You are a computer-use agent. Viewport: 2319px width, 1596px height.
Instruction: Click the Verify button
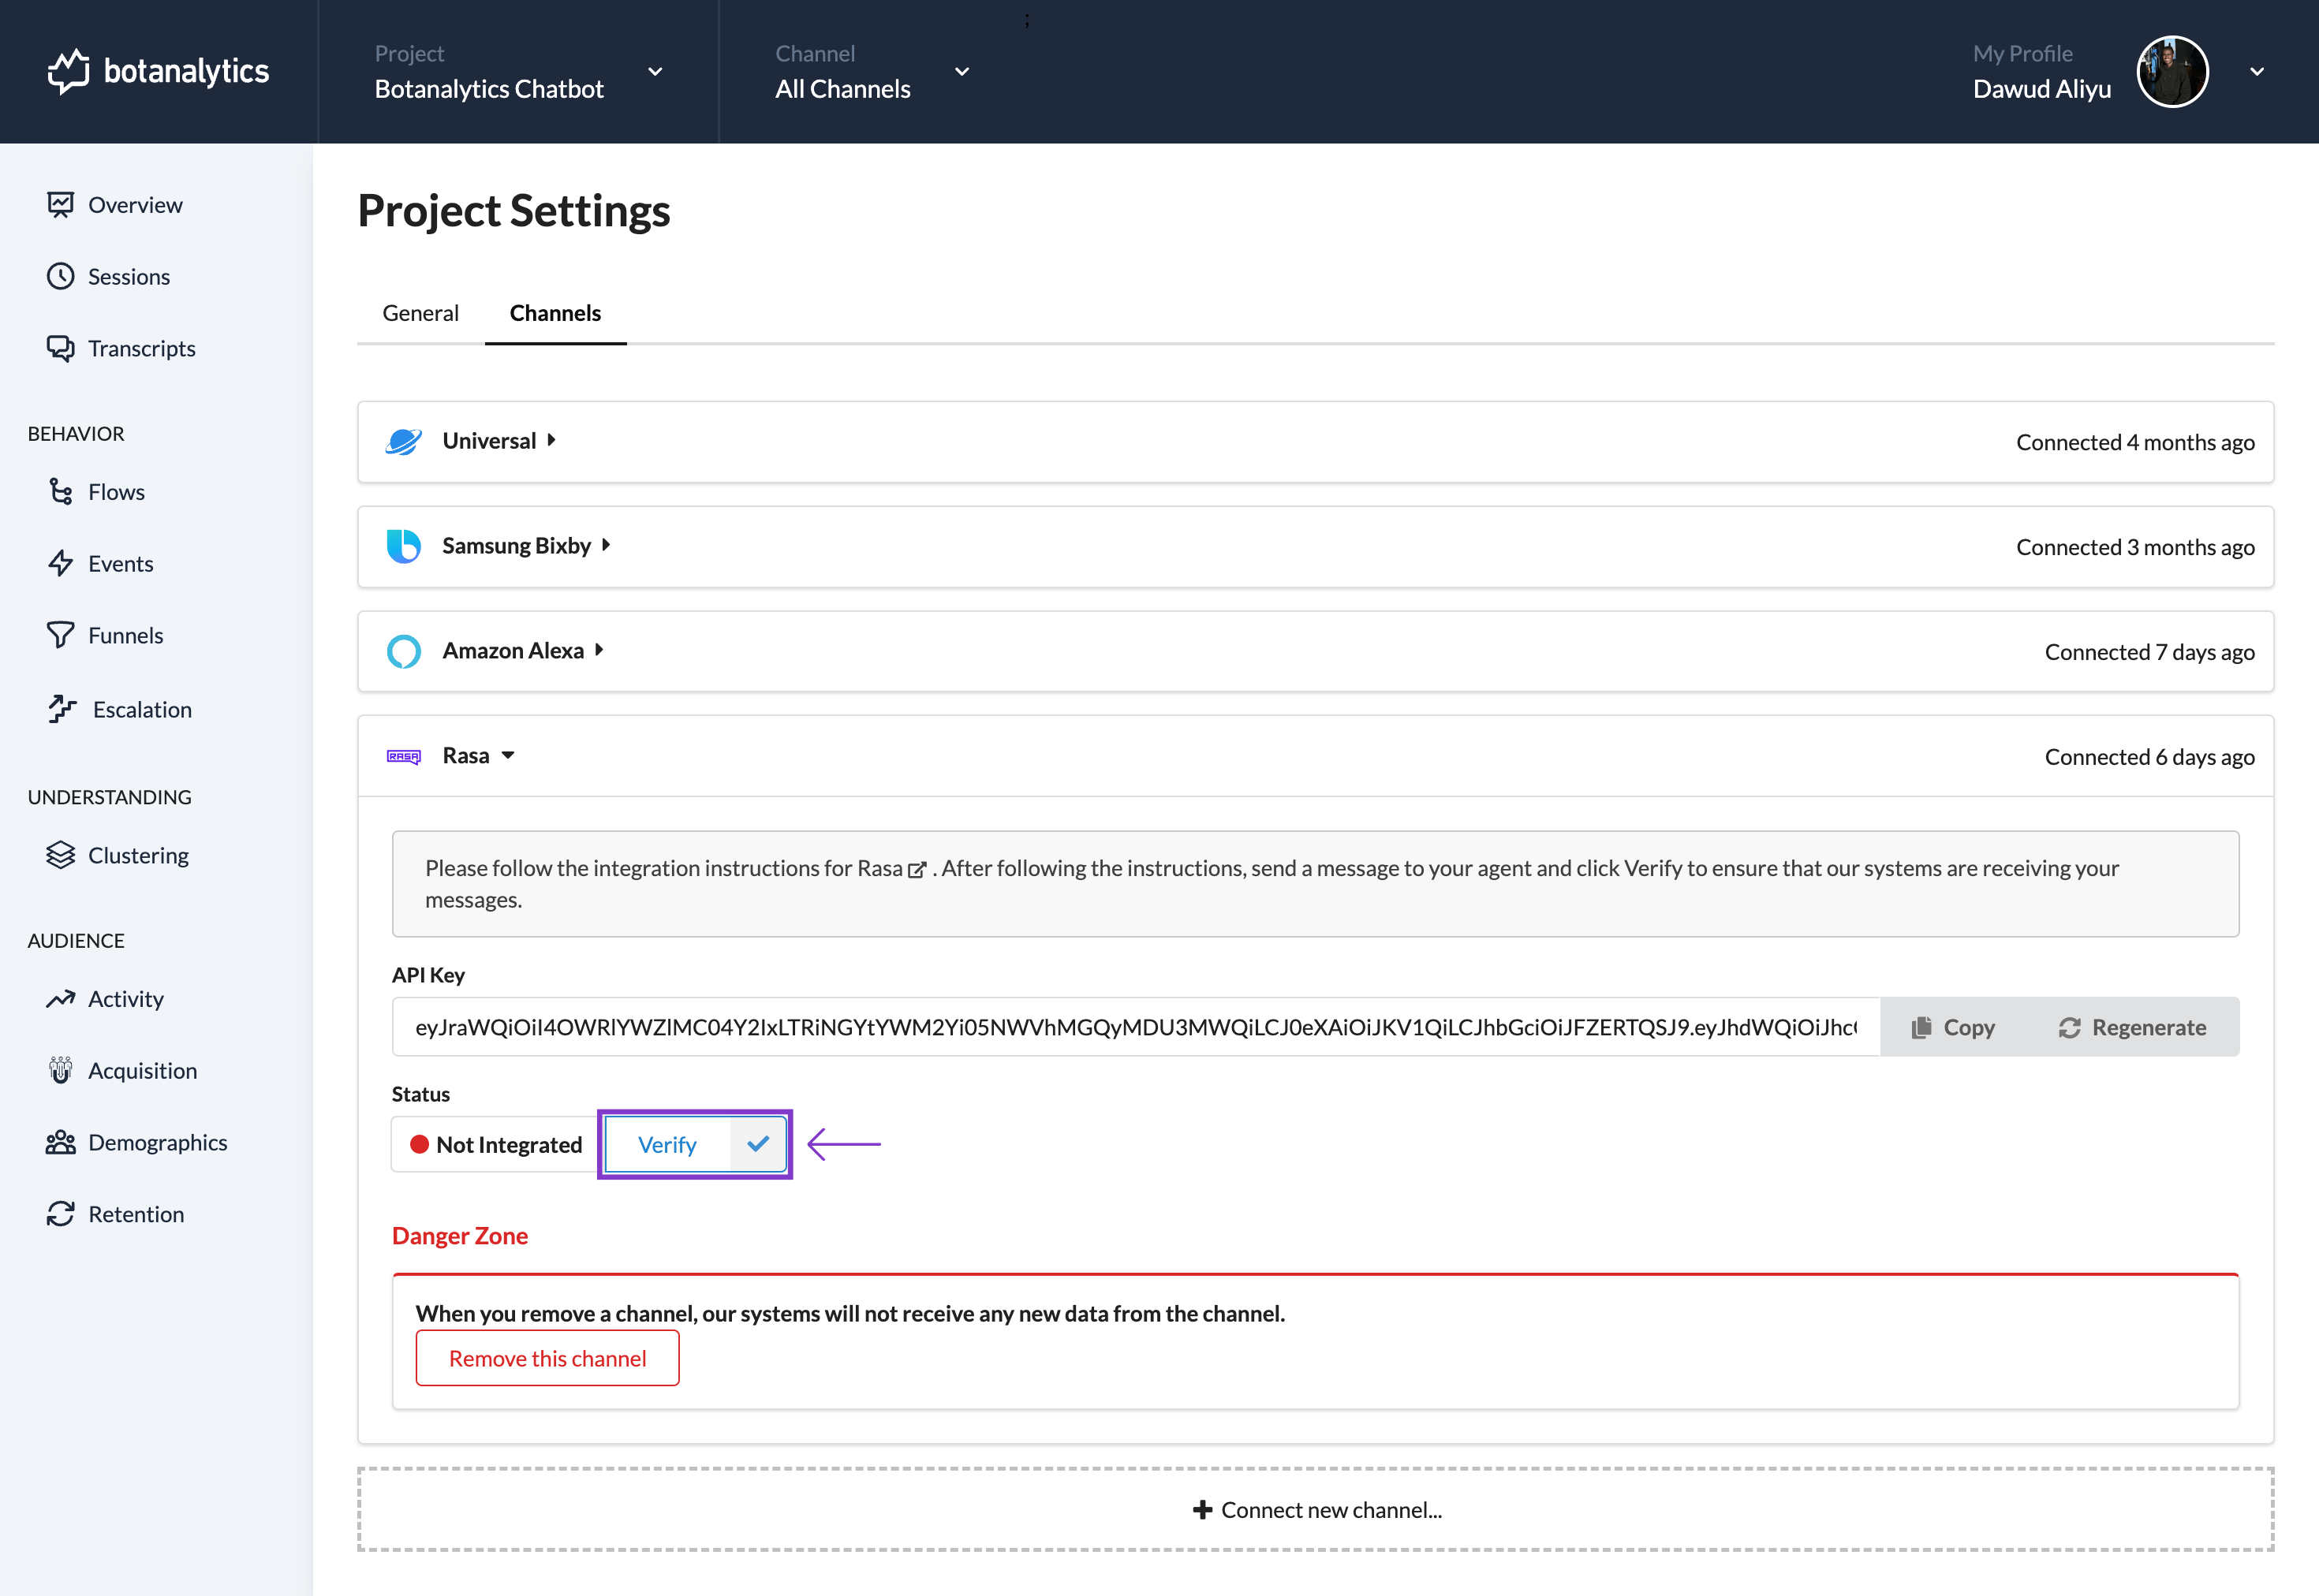click(x=696, y=1144)
